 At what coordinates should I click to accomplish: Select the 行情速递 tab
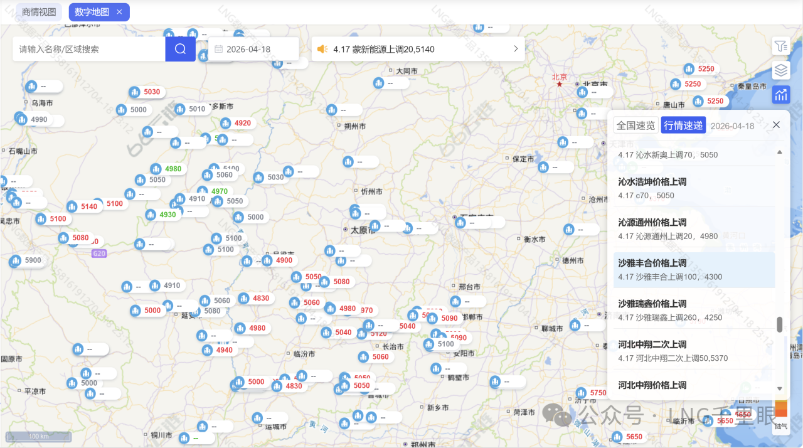[x=683, y=125]
